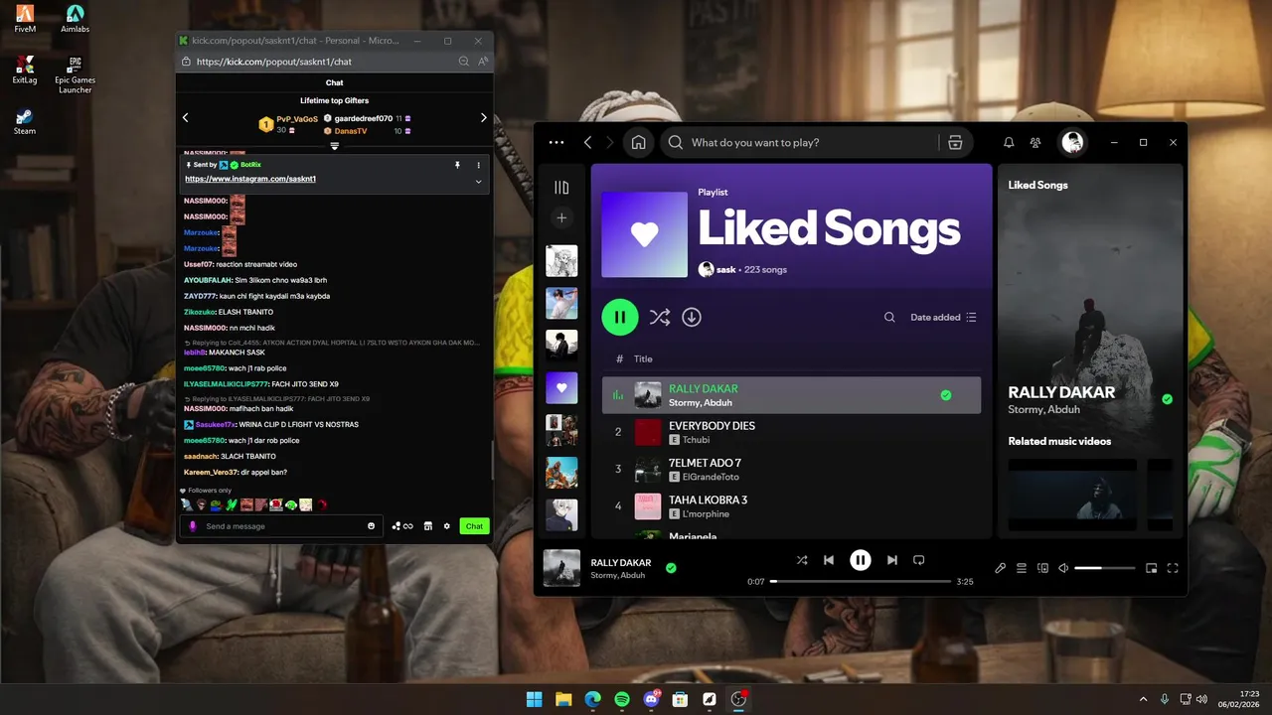
Task: Unpin the BotRix pinned message
Action: tap(458, 165)
